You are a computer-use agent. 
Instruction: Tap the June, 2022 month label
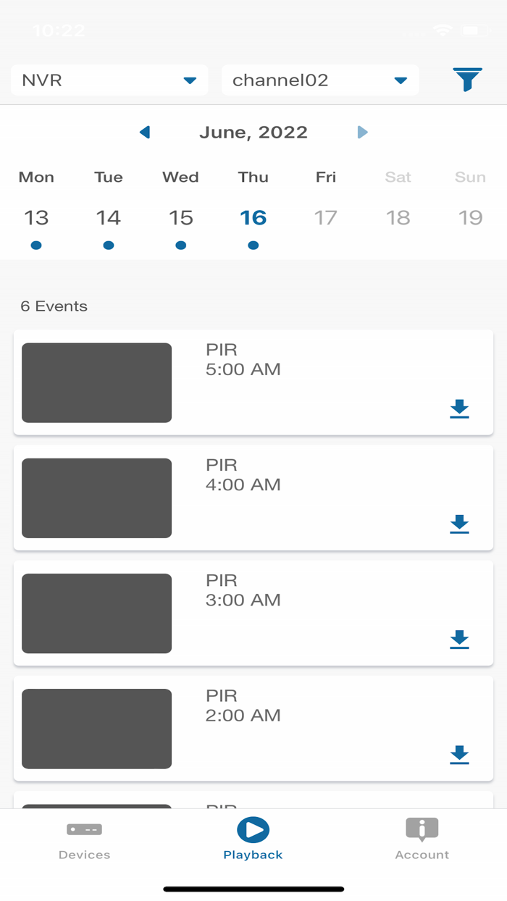pyautogui.click(x=253, y=132)
